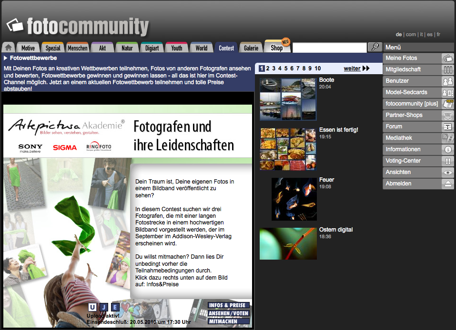Click the Voting-Center exclamation icon

point(447,161)
